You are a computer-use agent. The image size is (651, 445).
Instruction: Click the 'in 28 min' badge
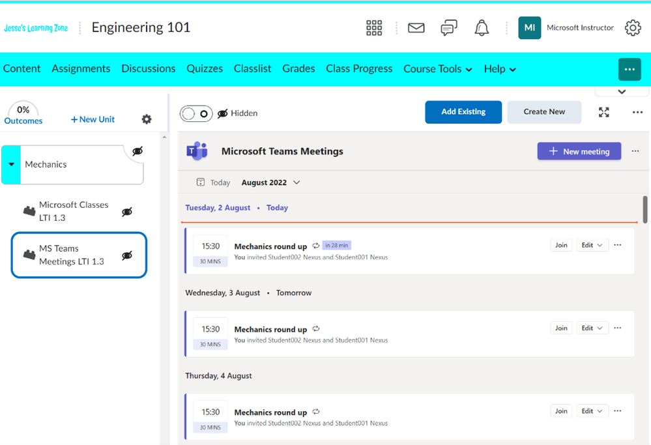point(337,246)
